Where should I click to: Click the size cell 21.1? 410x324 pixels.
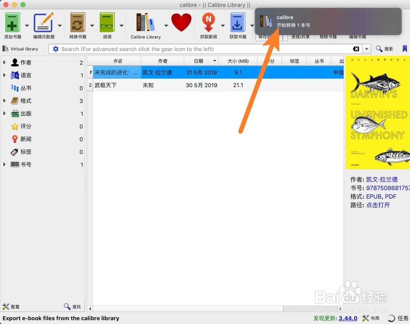tap(238, 85)
